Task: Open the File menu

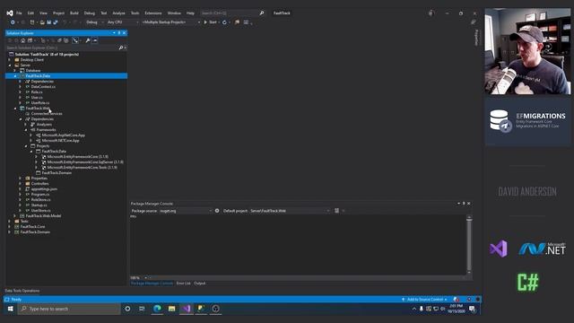Action: [19, 13]
